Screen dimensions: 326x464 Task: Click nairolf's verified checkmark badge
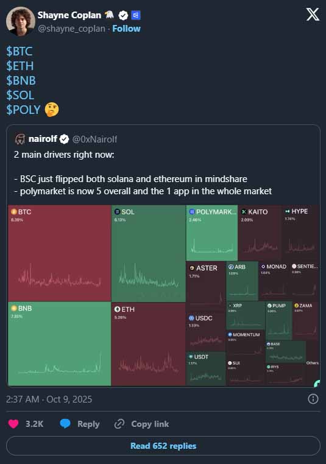point(64,139)
